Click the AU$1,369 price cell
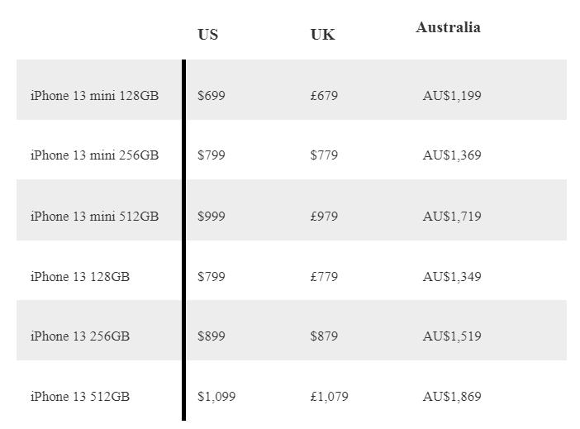The height and width of the screenshot is (429, 580). pos(451,155)
